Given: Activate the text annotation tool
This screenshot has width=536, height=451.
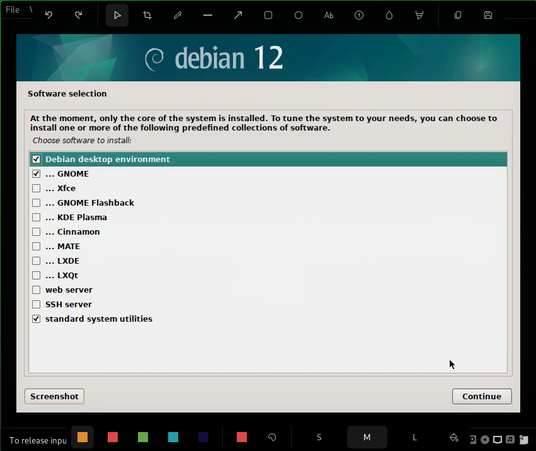Looking at the screenshot, I should pos(328,15).
